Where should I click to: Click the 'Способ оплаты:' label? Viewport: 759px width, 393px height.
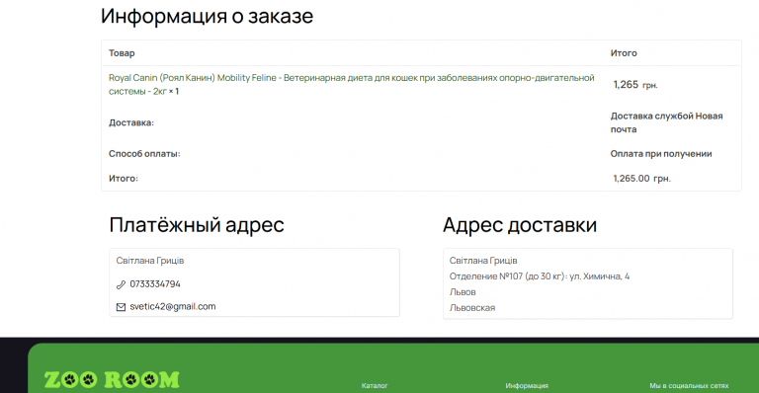pos(144,154)
